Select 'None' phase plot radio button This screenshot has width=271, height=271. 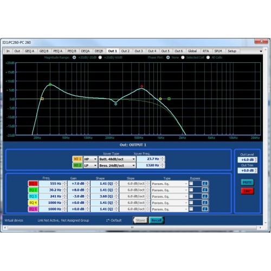click(x=168, y=57)
